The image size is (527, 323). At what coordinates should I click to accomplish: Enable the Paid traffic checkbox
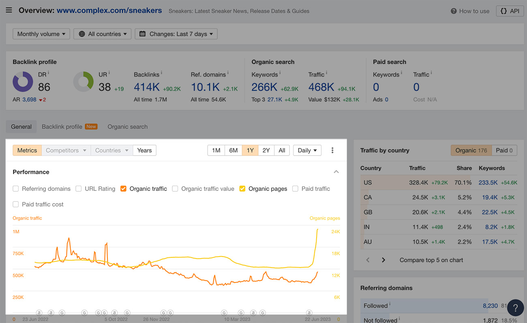pyautogui.click(x=296, y=189)
